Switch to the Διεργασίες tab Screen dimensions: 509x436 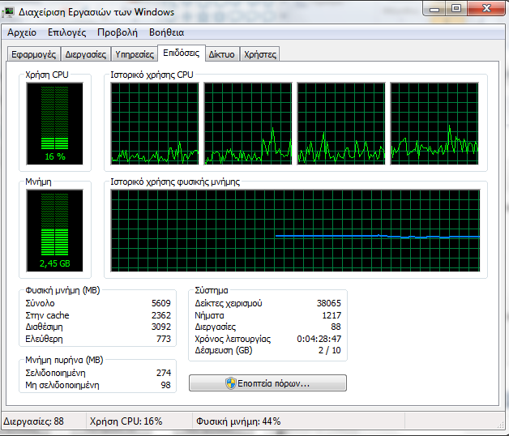tap(86, 54)
